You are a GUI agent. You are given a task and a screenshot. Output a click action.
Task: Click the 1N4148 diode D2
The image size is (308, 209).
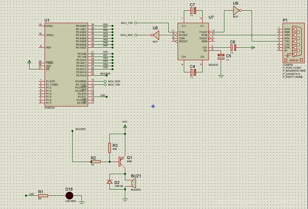110,182
